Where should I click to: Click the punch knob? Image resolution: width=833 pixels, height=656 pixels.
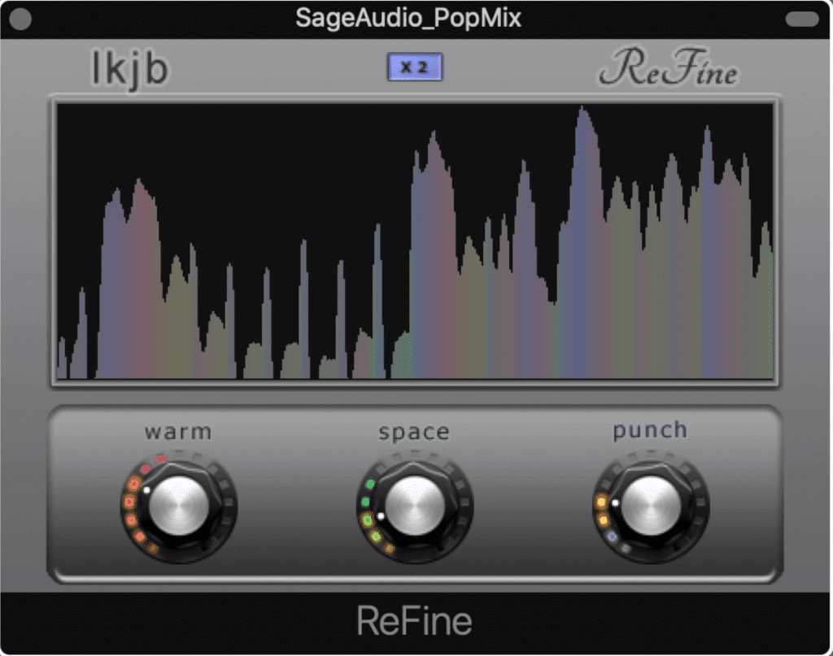(651, 506)
